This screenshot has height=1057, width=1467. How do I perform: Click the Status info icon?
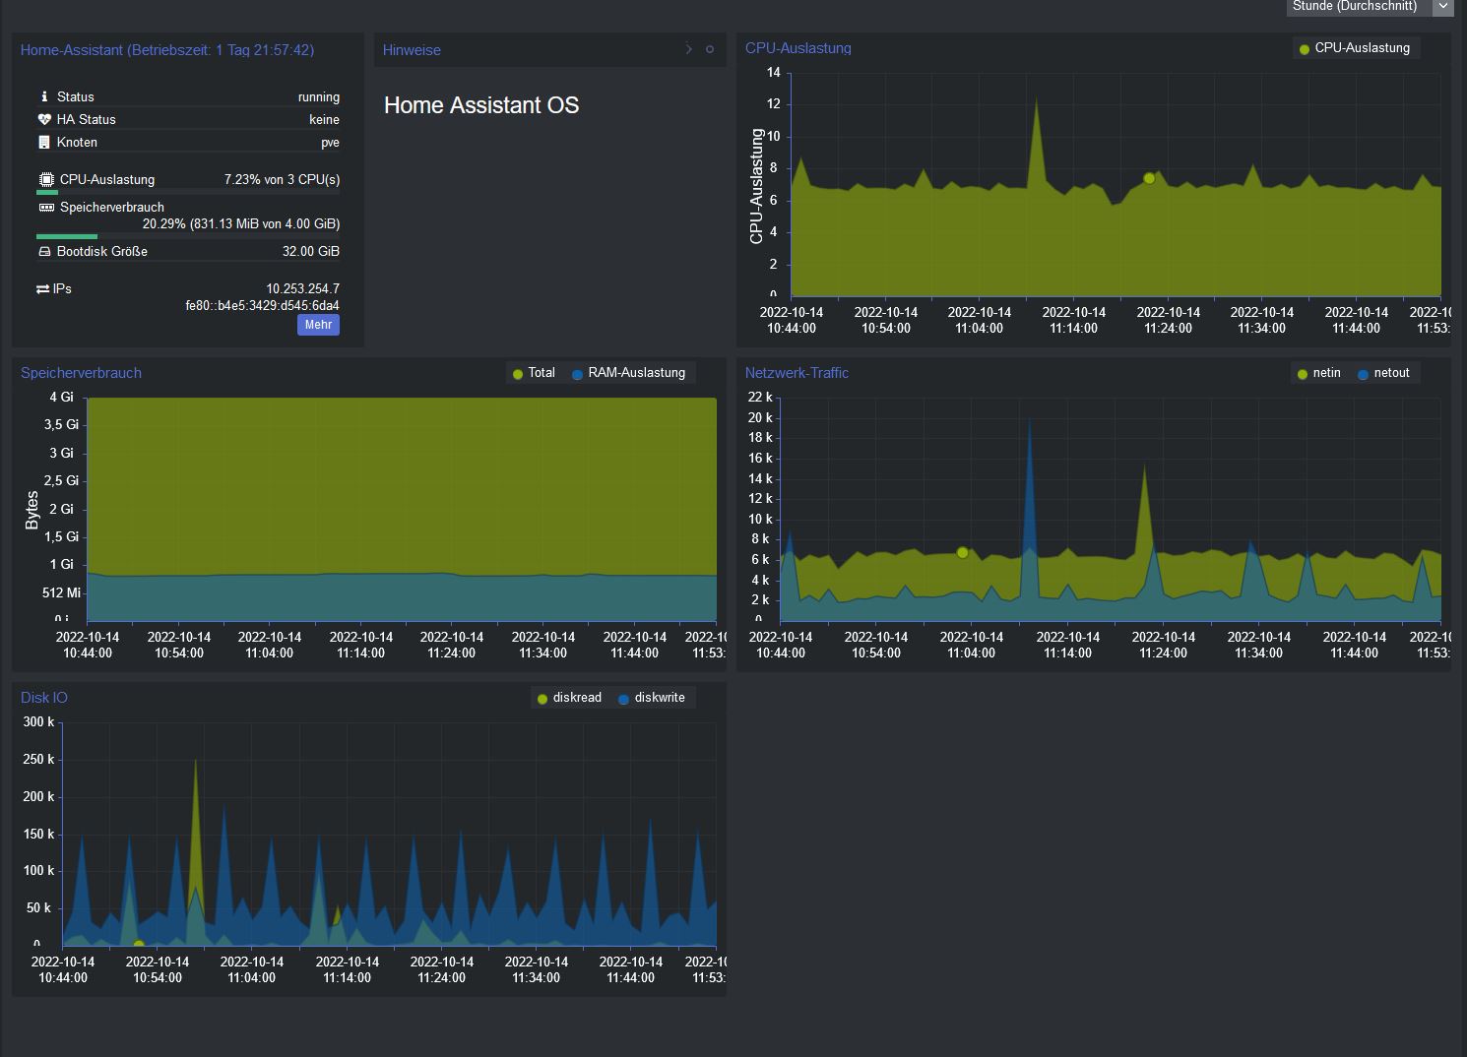click(44, 96)
